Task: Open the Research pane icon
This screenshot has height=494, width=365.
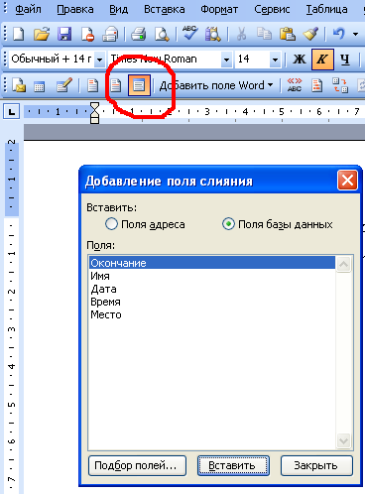Action: 213,34
